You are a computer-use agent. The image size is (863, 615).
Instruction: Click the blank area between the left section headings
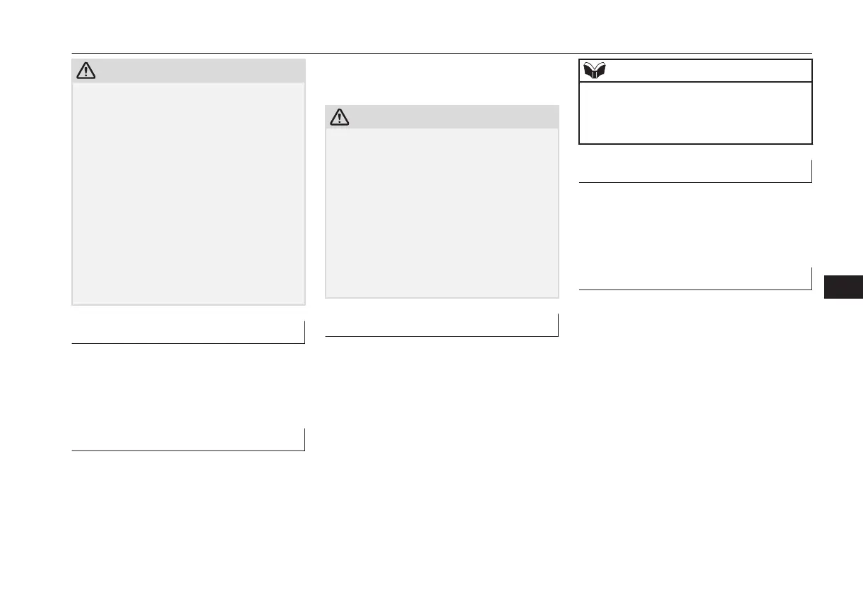189,386
